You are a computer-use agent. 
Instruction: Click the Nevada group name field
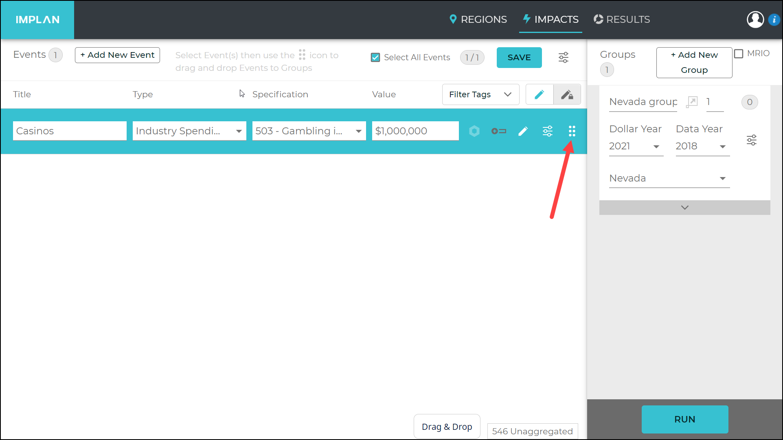(643, 102)
